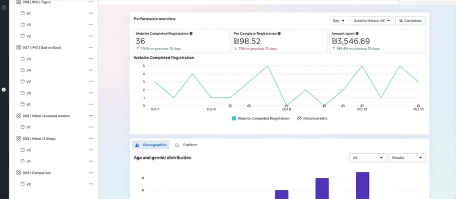This screenshot has height=199, width=456.
Task: Open the three-dot menu on the V5 row
Action: [91, 93]
